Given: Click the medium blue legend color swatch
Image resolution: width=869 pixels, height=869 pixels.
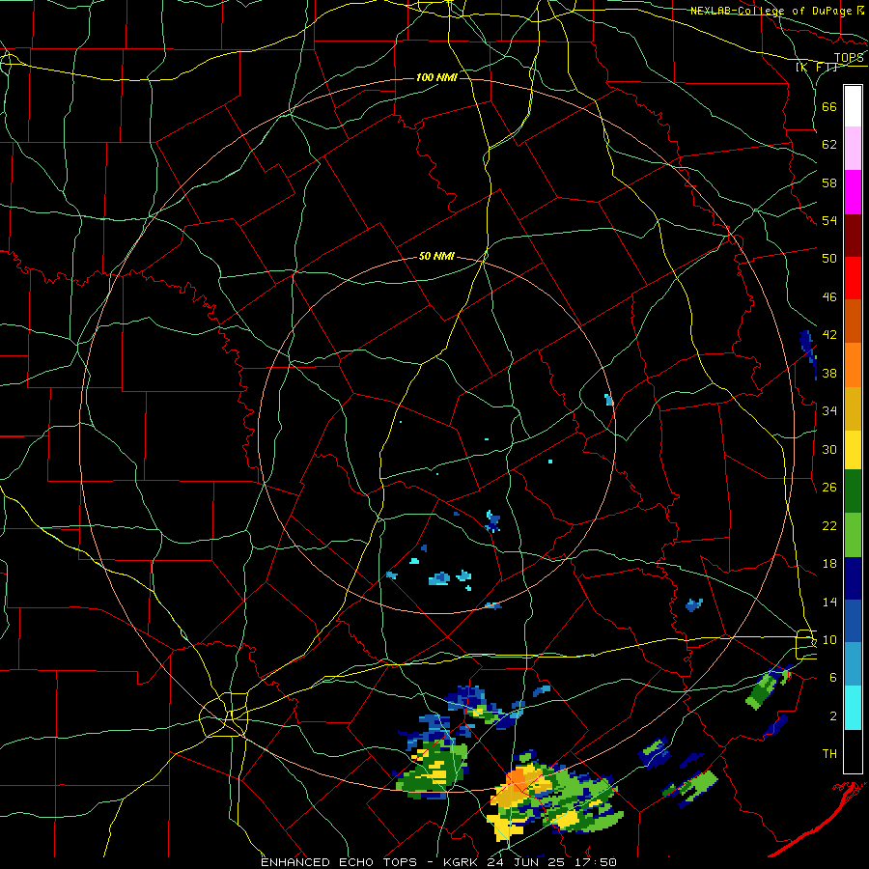Looking at the screenshot, I should click(853, 621).
